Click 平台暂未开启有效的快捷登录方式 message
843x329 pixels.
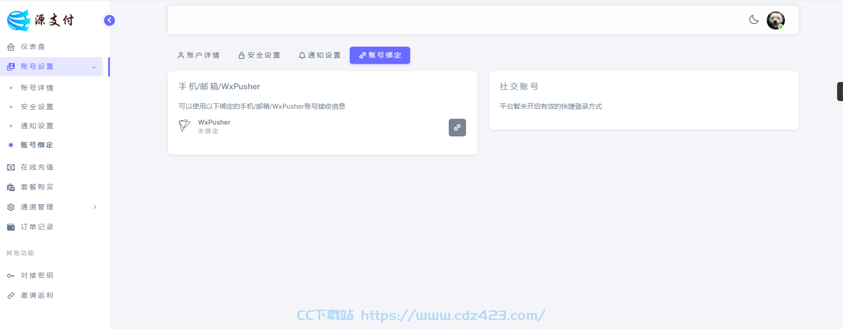pyautogui.click(x=551, y=106)
